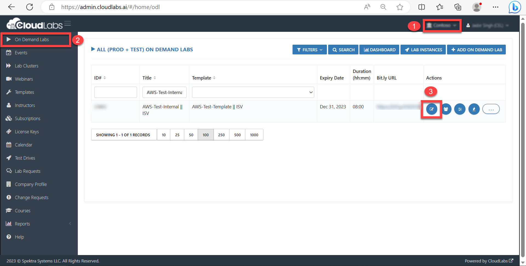Click AWS-Test-Template || ISV cell text

coord(217,107)
